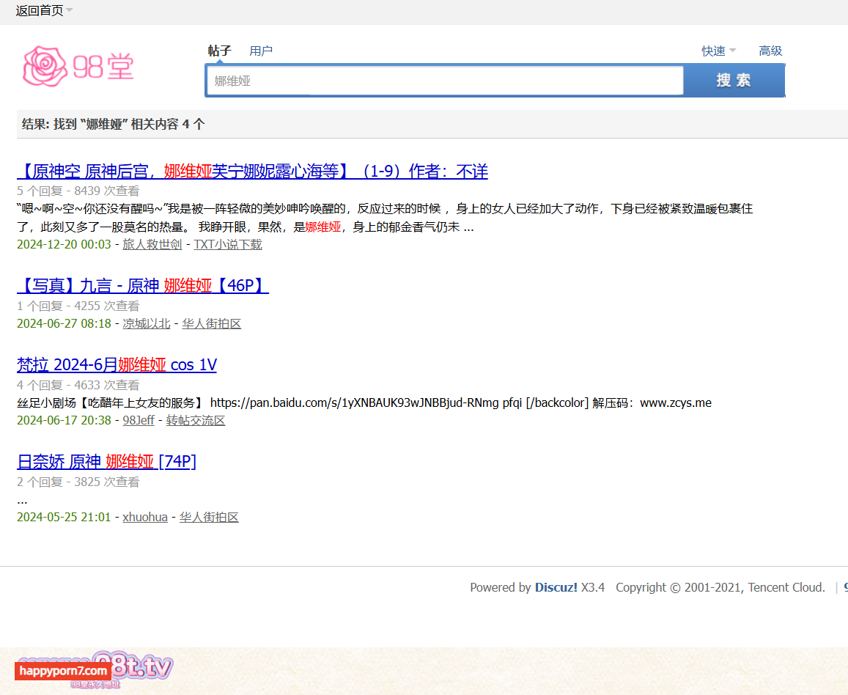This screenshot has width=848, height=695.
Task: Visit author 凉城以北's profile
Action: 146,323
